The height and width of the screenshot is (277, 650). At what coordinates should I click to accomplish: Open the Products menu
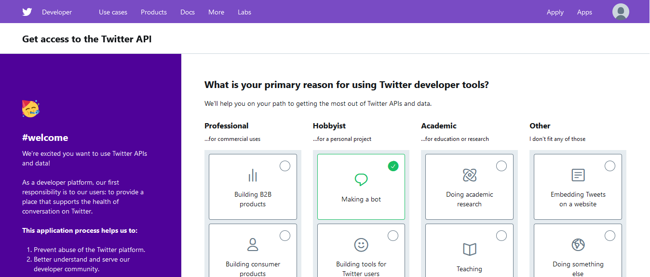coord(154,12)
